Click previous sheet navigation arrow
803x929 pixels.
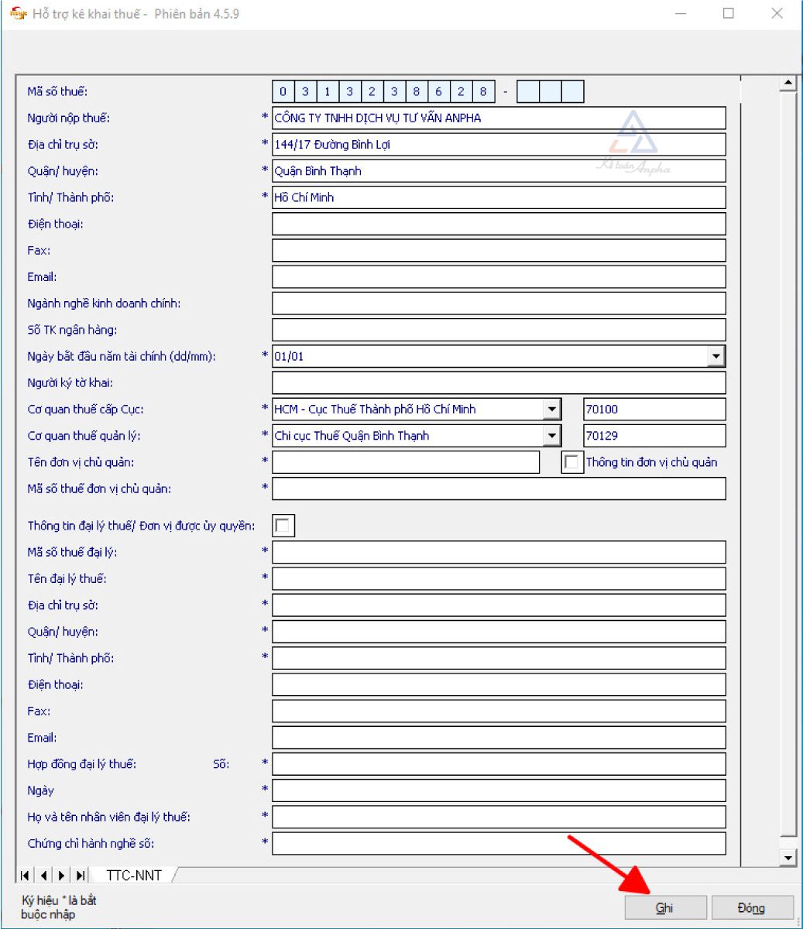[x=43, y=875]
